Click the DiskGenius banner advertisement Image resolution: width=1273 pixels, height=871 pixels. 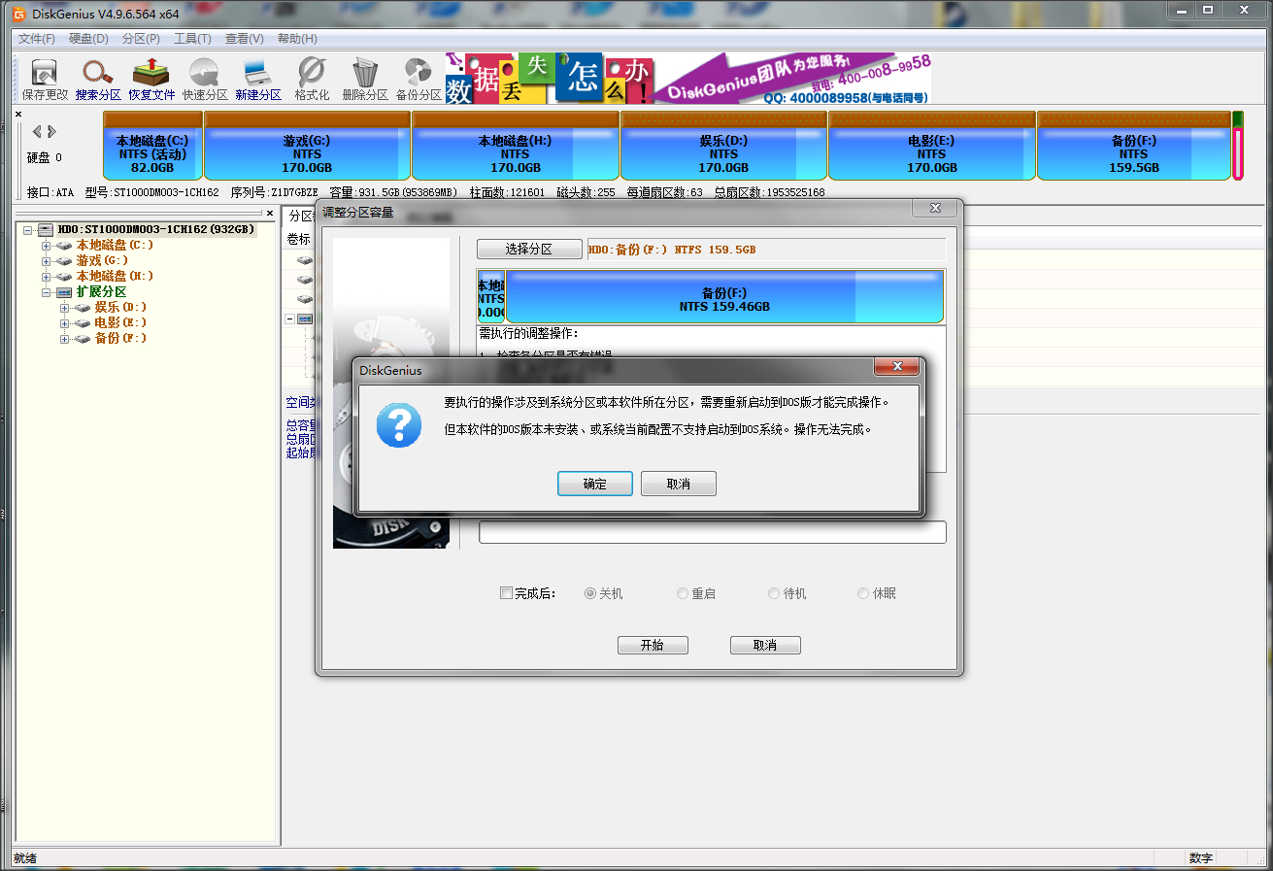(688, 79)
